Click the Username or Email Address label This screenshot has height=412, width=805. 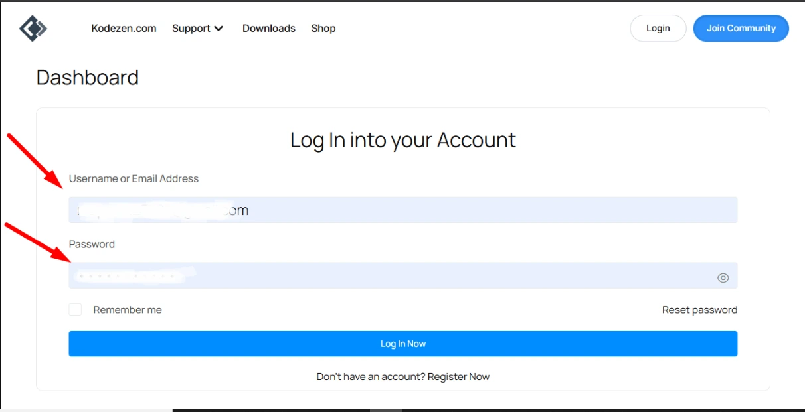point(134,178)
